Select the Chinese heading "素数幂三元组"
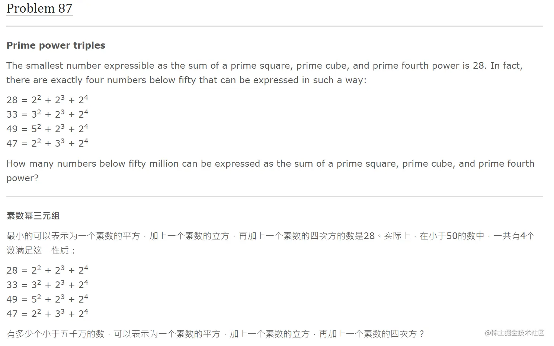This screenshot has width=554, height=346. [33, 216]
